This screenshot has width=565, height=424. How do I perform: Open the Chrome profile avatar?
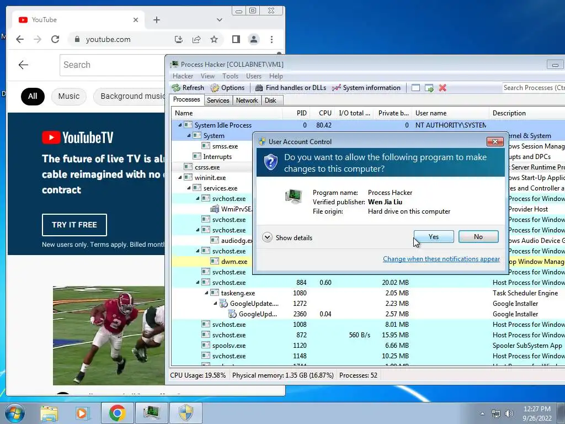(x=254, y=39)
